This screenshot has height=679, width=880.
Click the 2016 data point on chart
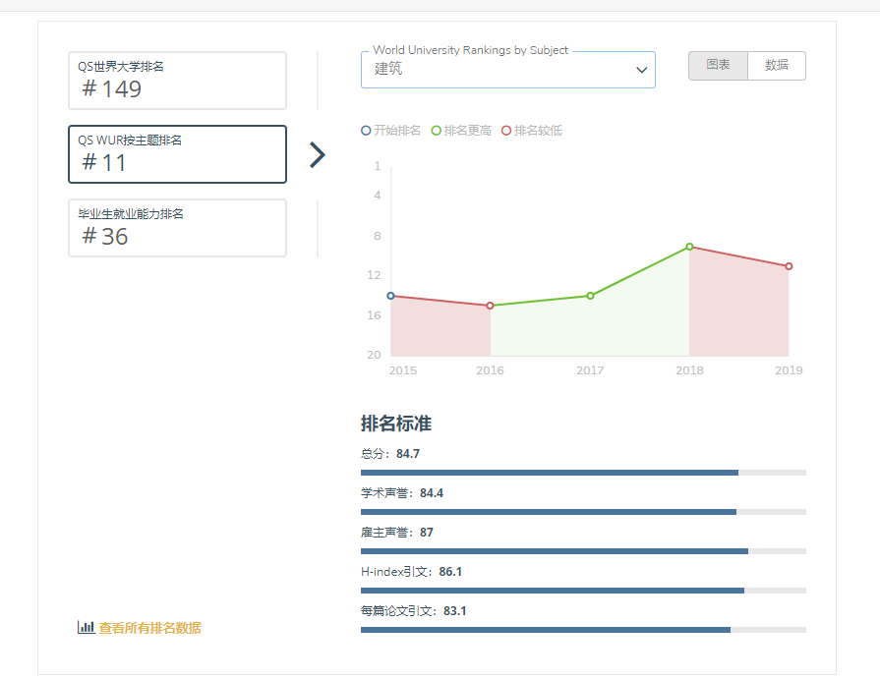click(490, 306)
